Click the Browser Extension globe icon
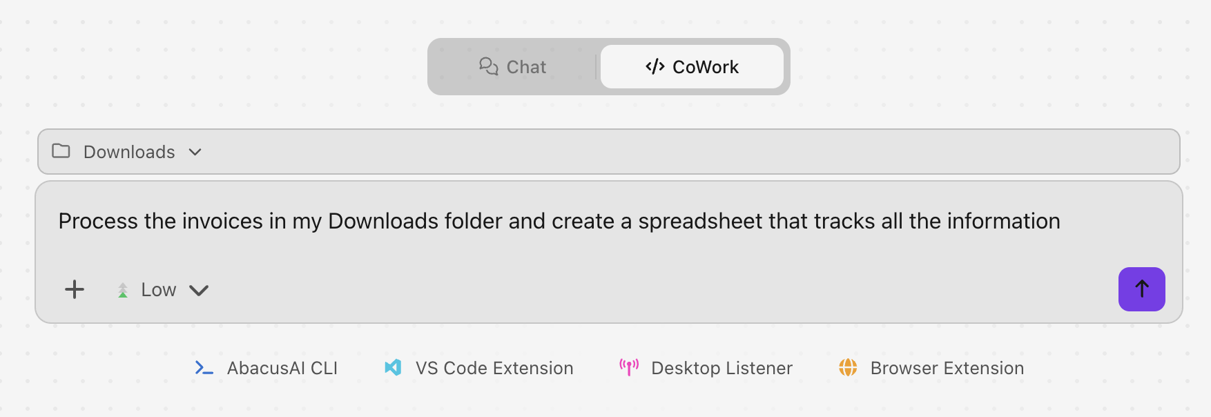This screenshot has width=1211, height=417. (x=848, y=367)
